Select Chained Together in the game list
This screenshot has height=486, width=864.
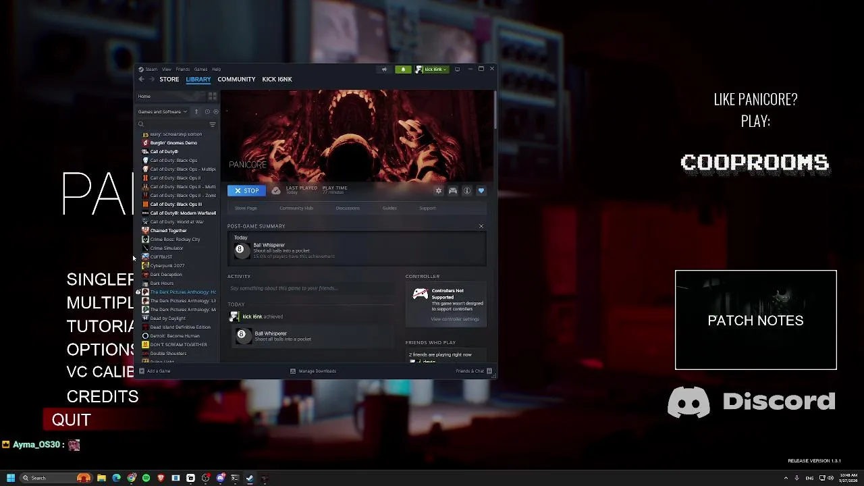pos(168,230)
